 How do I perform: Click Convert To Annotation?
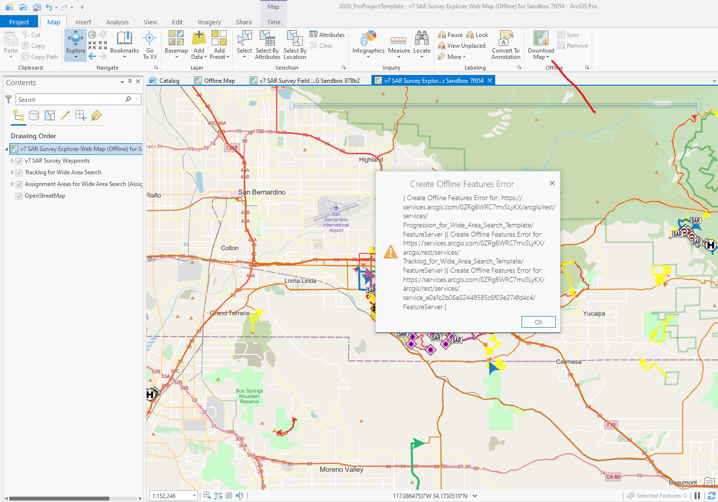505,45
